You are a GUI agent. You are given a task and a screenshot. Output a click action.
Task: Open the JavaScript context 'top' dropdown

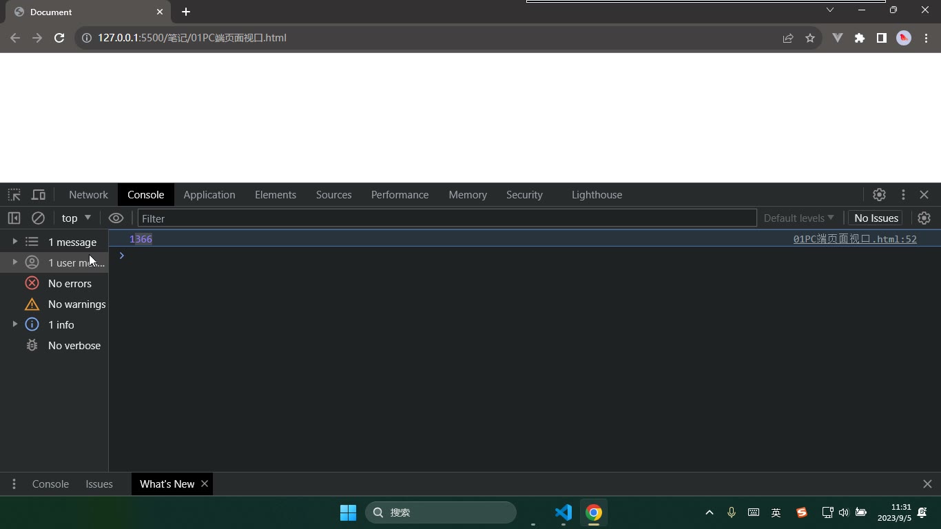click(76, 218)
